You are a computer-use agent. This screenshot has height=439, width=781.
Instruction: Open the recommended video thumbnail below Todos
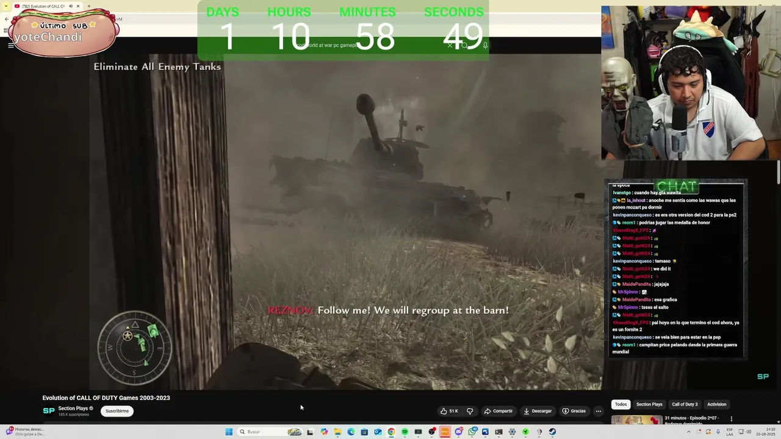pos(636,419)
